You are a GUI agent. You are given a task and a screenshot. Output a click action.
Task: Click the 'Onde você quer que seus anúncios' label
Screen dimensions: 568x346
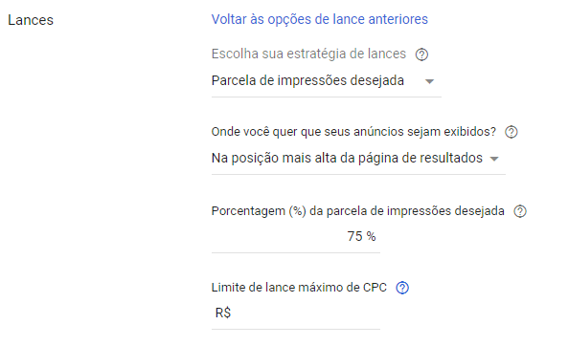(x=353, y=132)
